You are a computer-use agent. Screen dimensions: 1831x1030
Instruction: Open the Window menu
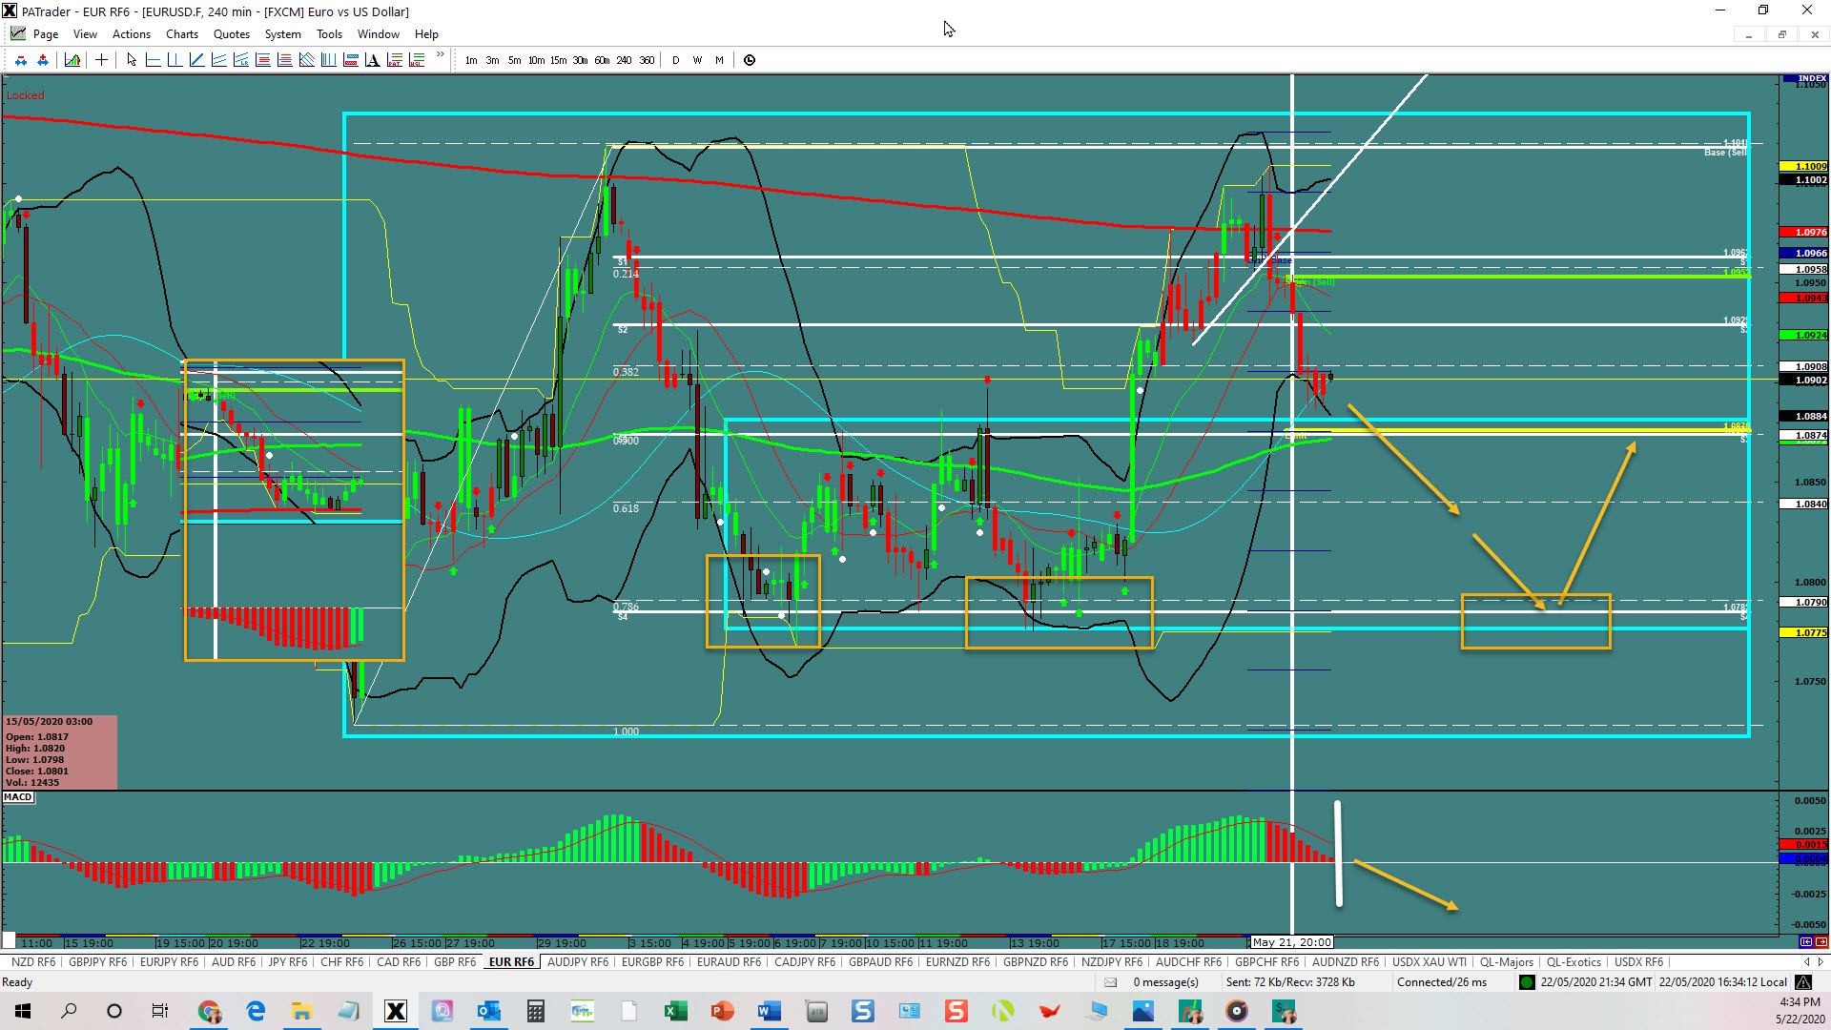pyautogui.click(x=379, y=34)
